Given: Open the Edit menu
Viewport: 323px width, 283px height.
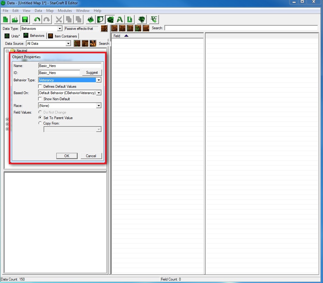Looking at the screenshot, I should point(16,11).
